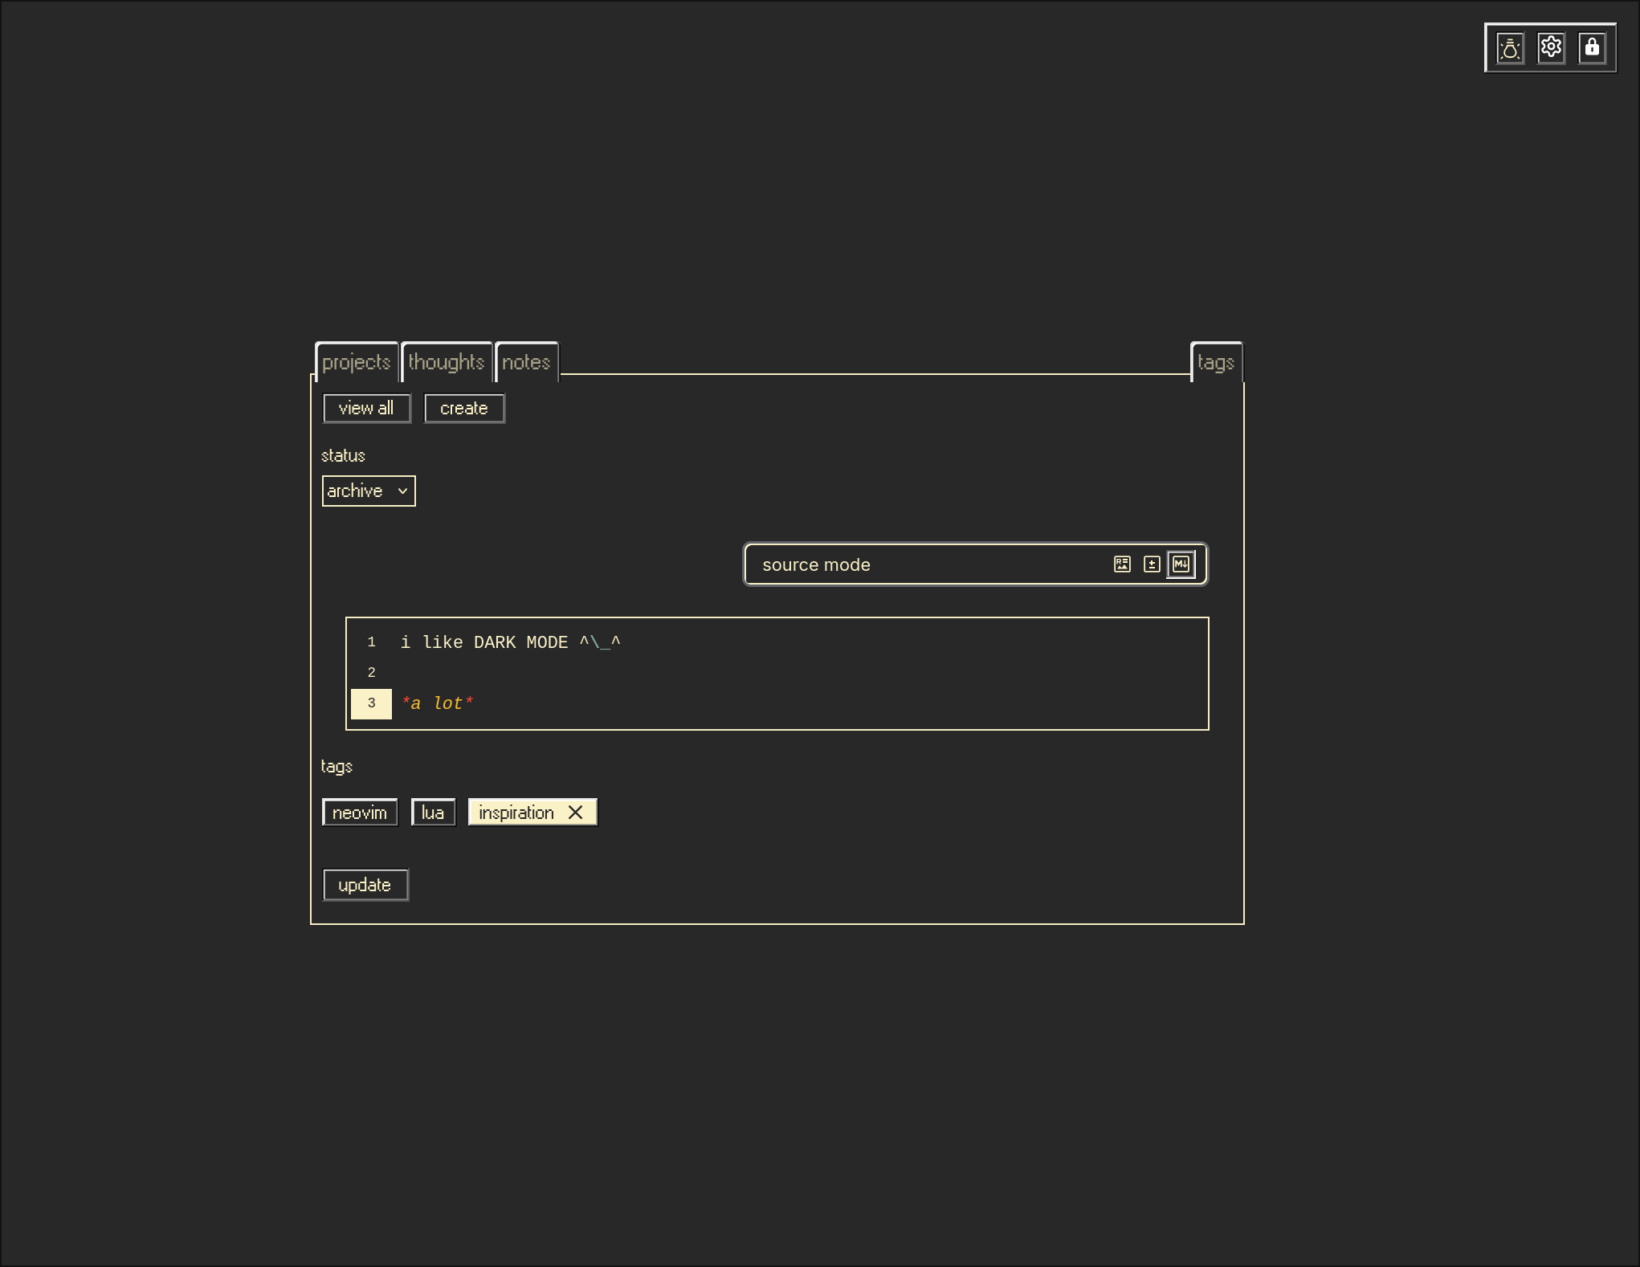This screenshot has height=1267, width=1640.
Task: Go to the notes tab
Action: click(x=526, y=363)
